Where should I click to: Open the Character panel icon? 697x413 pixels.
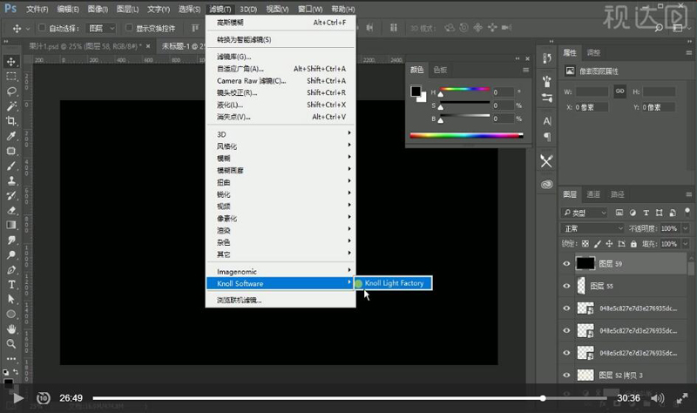[547, 121]
